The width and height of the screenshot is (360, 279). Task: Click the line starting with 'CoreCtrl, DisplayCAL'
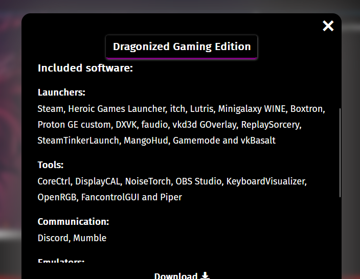tap(172, 181)
